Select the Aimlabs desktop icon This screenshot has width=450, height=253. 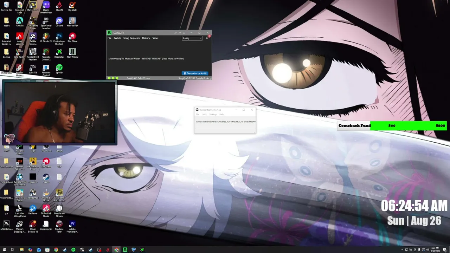[20, 22]
